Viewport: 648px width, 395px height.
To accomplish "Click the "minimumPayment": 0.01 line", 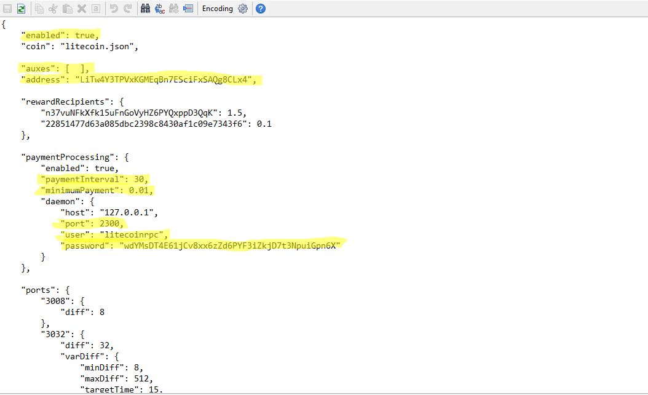I will point(97,191).
